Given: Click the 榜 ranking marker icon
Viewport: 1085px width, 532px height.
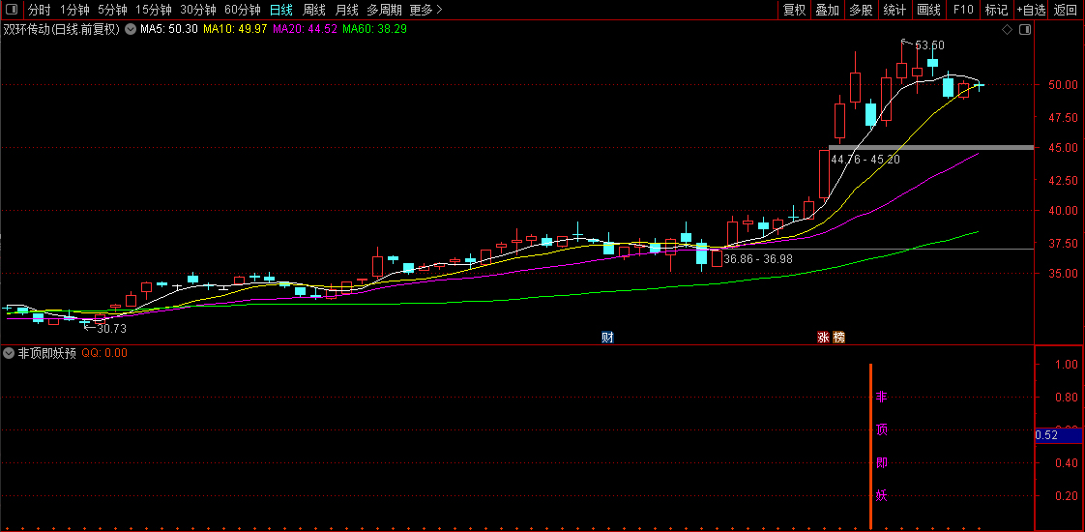Looking at the screenshot, I should 838,338.
